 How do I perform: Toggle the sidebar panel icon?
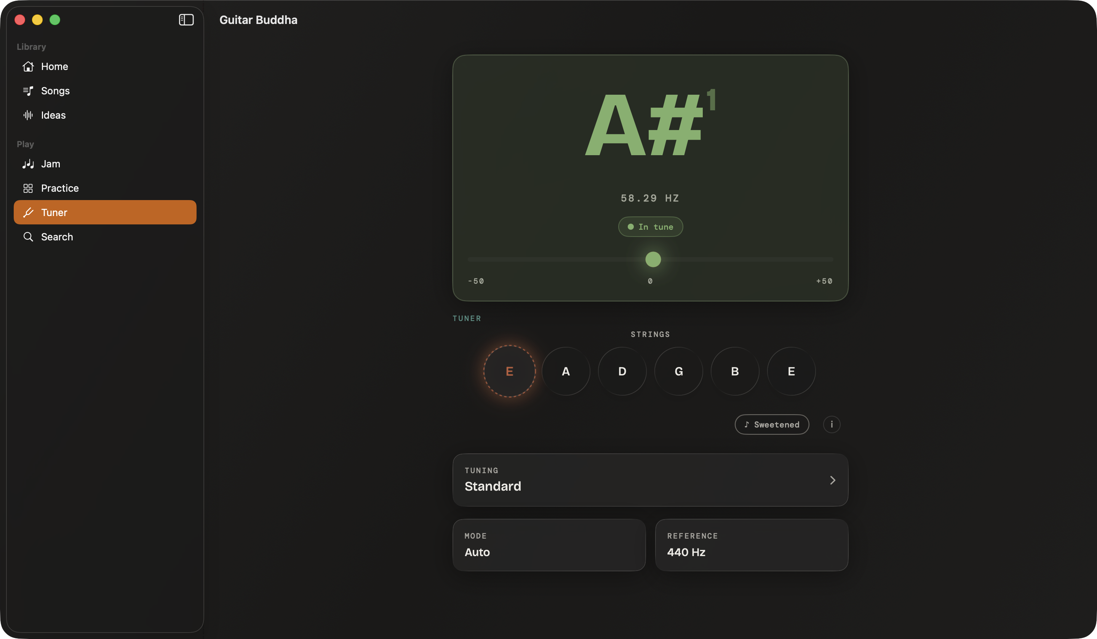pyautogui.click(x=186, y=20)
